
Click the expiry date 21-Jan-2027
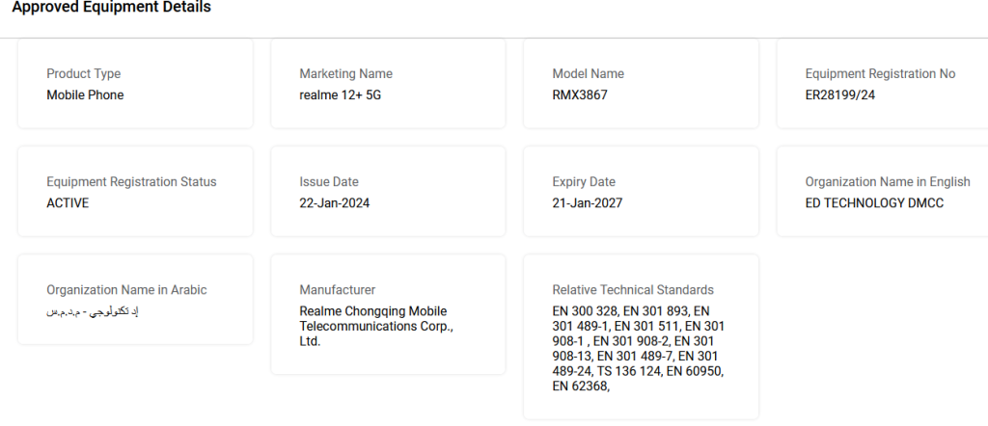587,203
